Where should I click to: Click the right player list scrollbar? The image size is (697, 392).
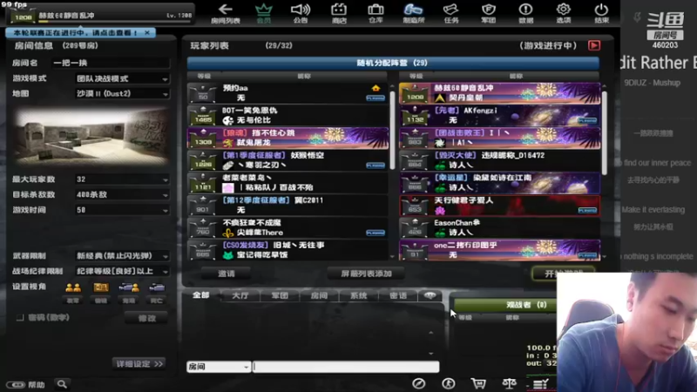[x=604, y=133]
